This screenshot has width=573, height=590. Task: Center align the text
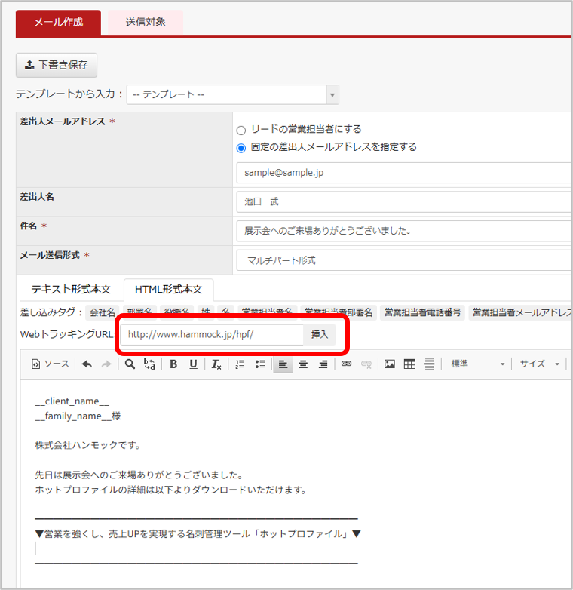[x=303, y=364]
